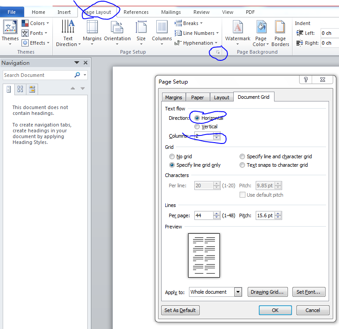Adjust Characters Per line spinner
This screenshot has height=329, width=339.
point(216,186)
